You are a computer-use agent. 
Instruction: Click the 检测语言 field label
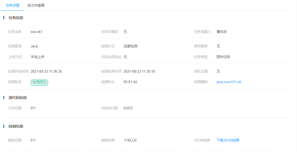[15, 46]
